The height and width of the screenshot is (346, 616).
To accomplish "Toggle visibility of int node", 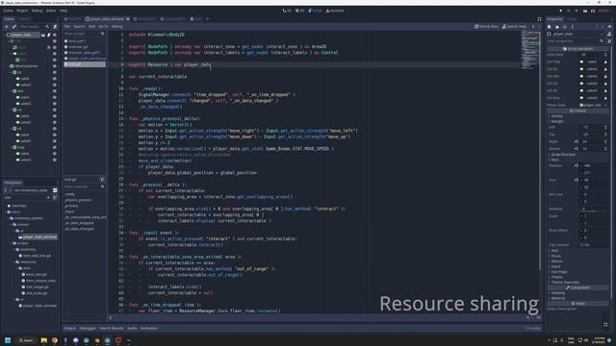I will (55, 110).
